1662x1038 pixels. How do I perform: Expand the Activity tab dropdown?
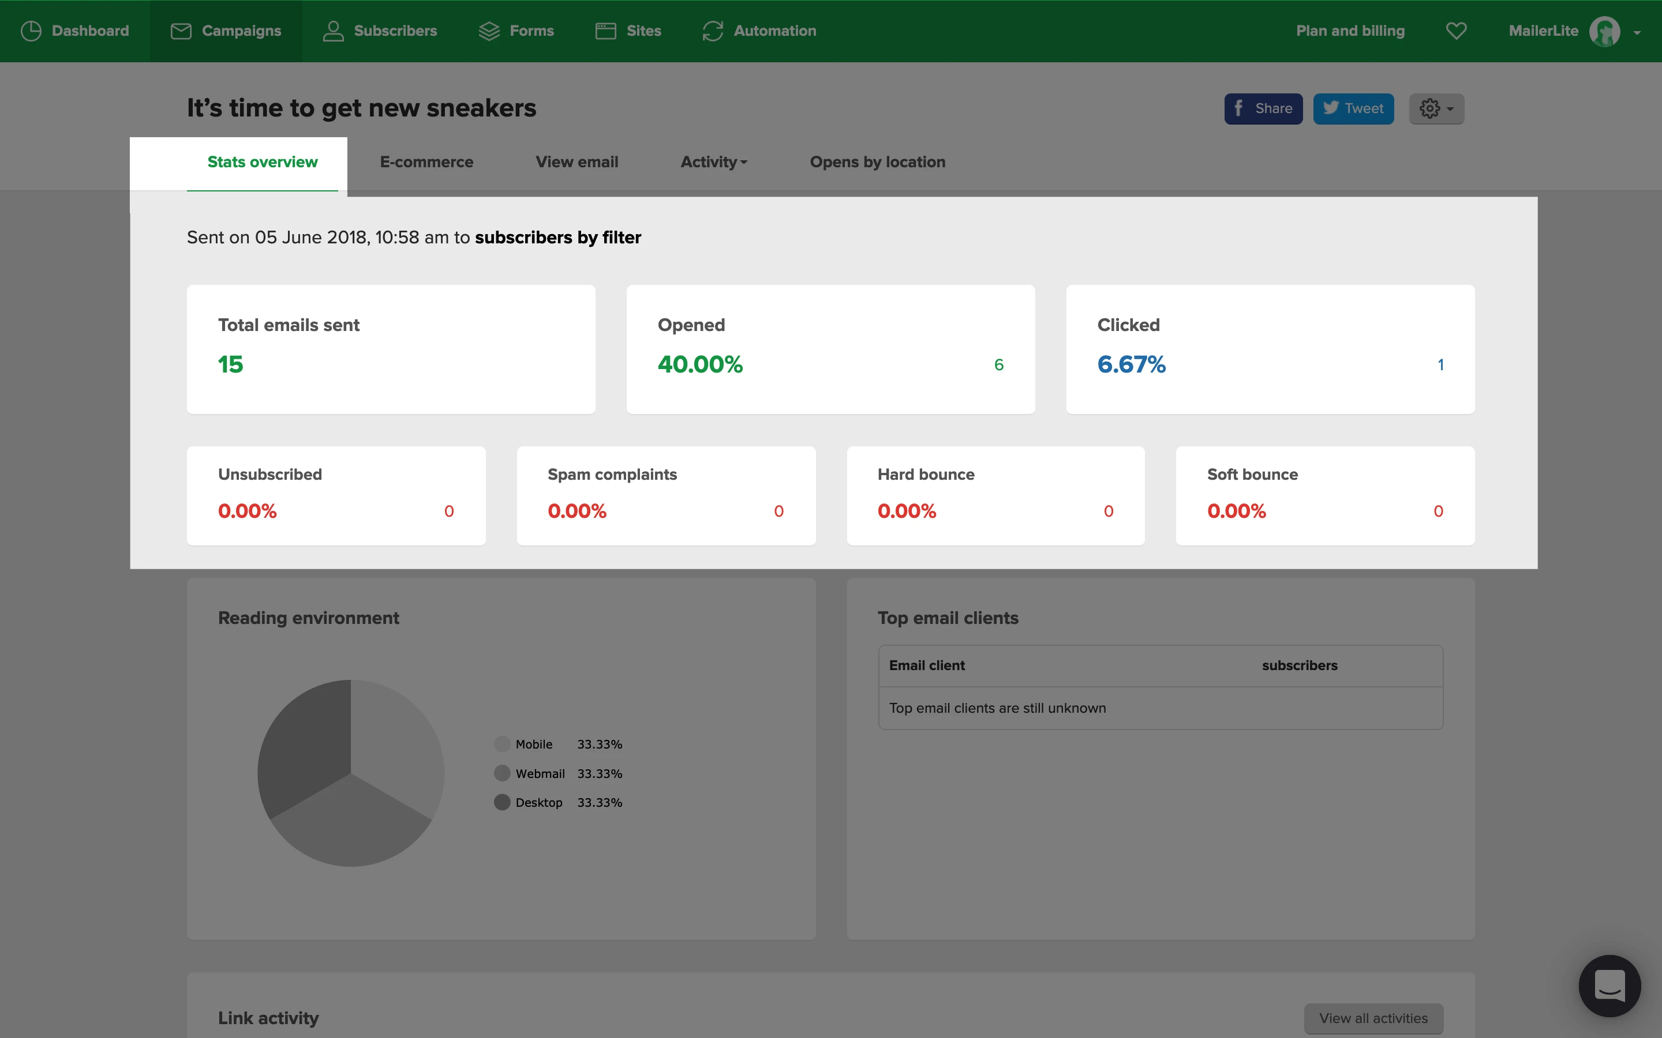click(713, 162)
